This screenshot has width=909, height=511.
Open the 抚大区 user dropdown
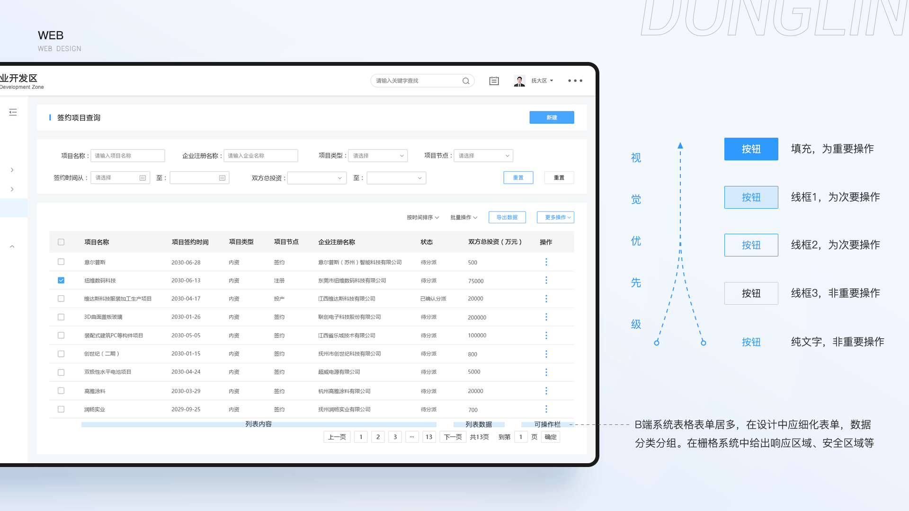pos(542,81)
